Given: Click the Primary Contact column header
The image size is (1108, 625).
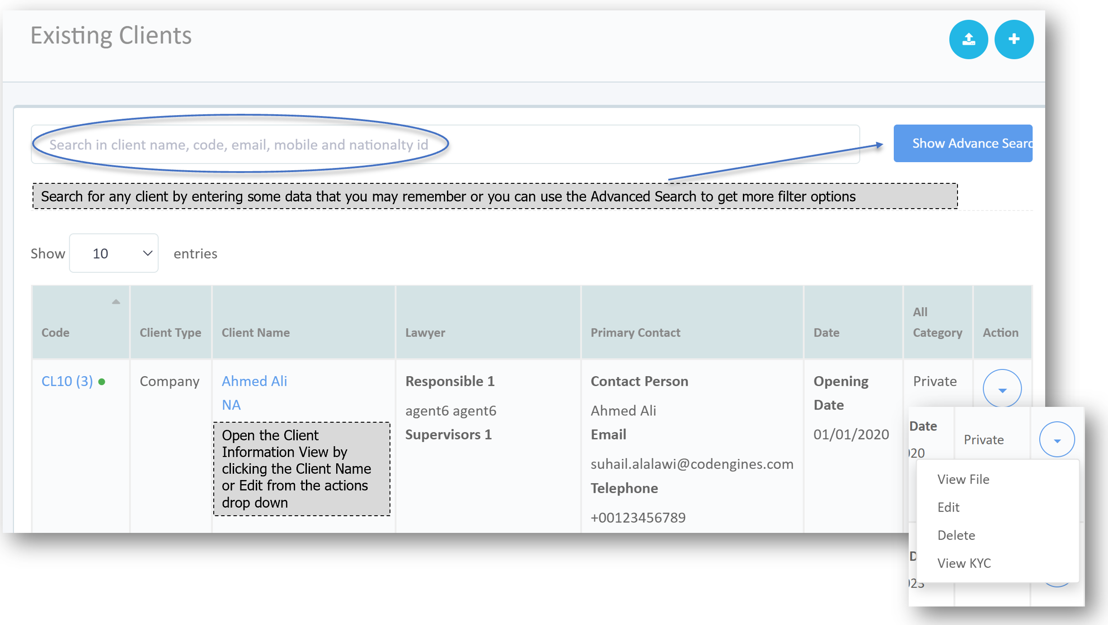Looking at the screenshot, I should [635, 332].
